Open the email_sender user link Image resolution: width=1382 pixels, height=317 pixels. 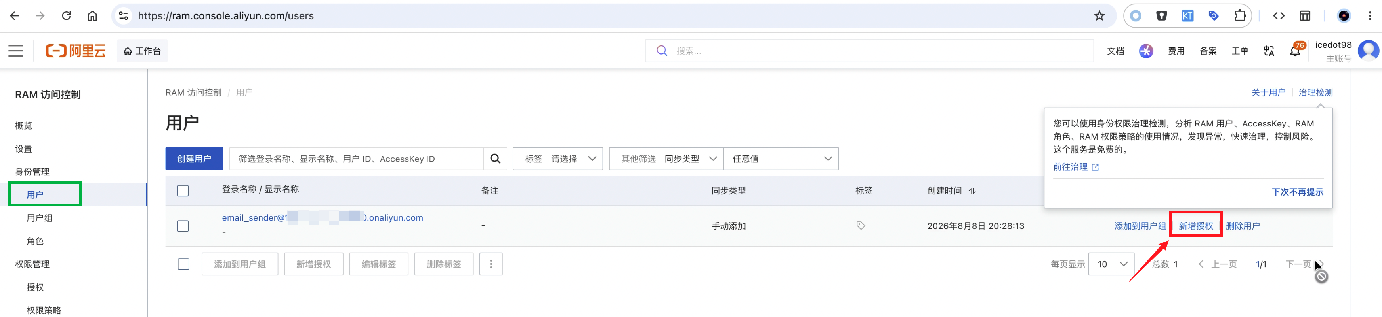[x=323, y=217]
